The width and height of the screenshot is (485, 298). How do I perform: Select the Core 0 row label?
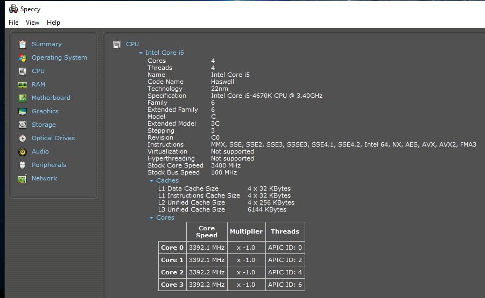coord(172,248)
